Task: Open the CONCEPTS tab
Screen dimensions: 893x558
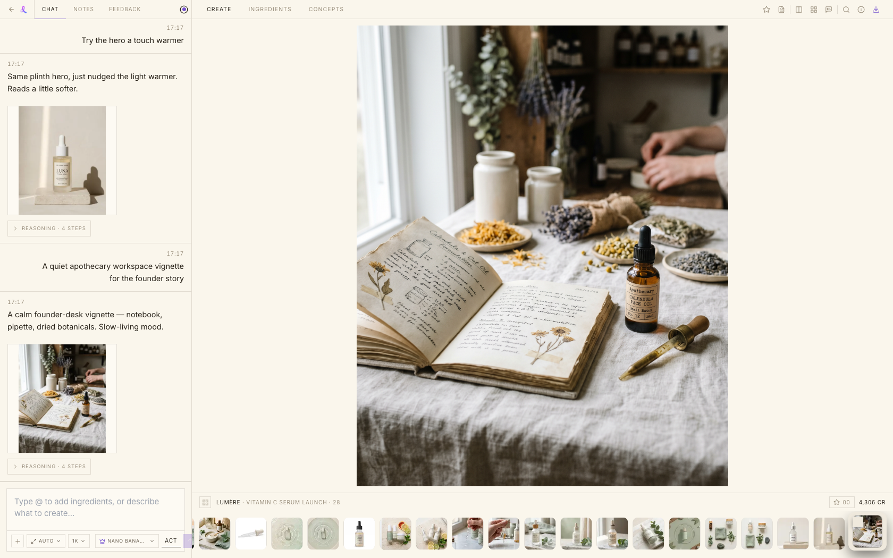Action: pyautogui.click(x=326, y=10)
